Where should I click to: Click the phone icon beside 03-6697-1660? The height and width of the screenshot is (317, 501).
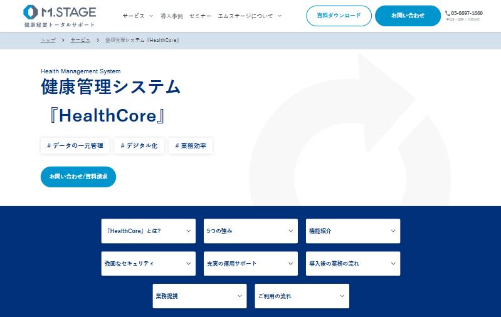447,13
